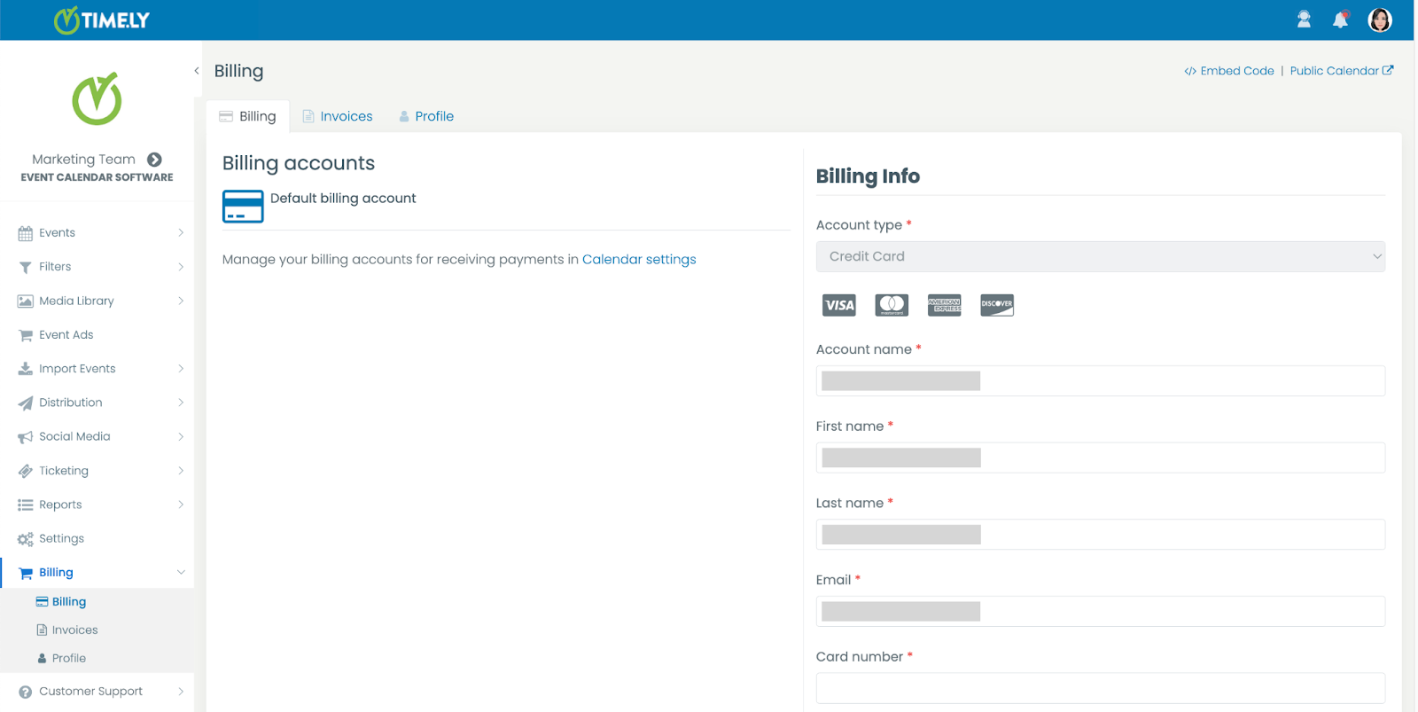The width and height of the screenshot is (1418, 712).
Task: Expand the Reports chevron
Action: [181, 505]
